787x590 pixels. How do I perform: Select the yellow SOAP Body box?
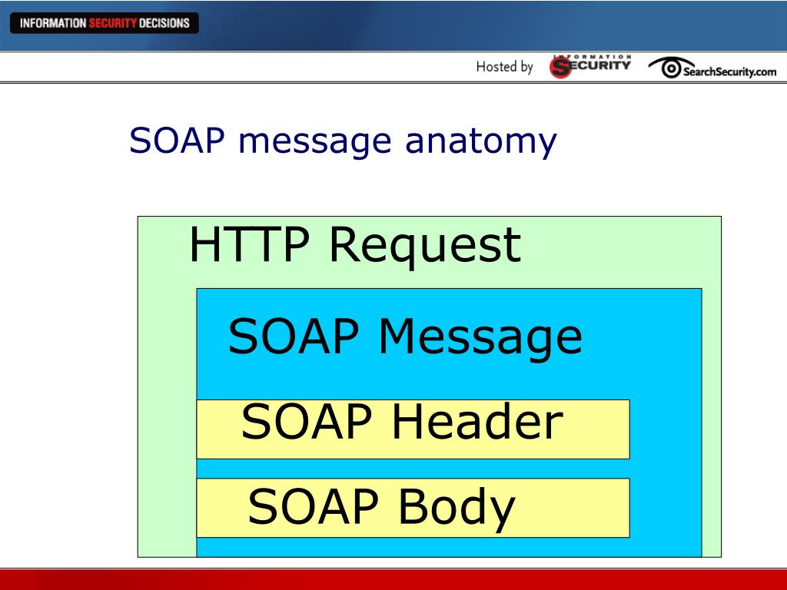coord(413,508)
